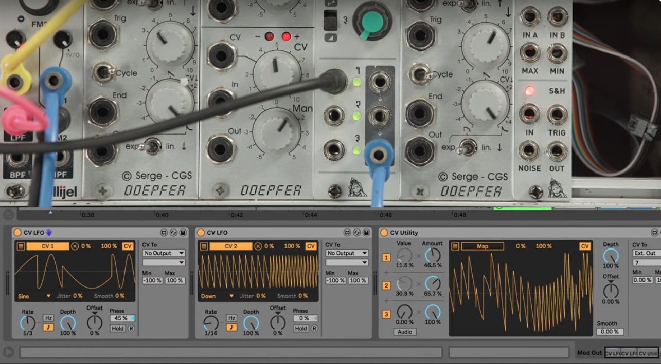Click CV 1 map button
This screenshot has width=661, height=364.
(48, 246)
